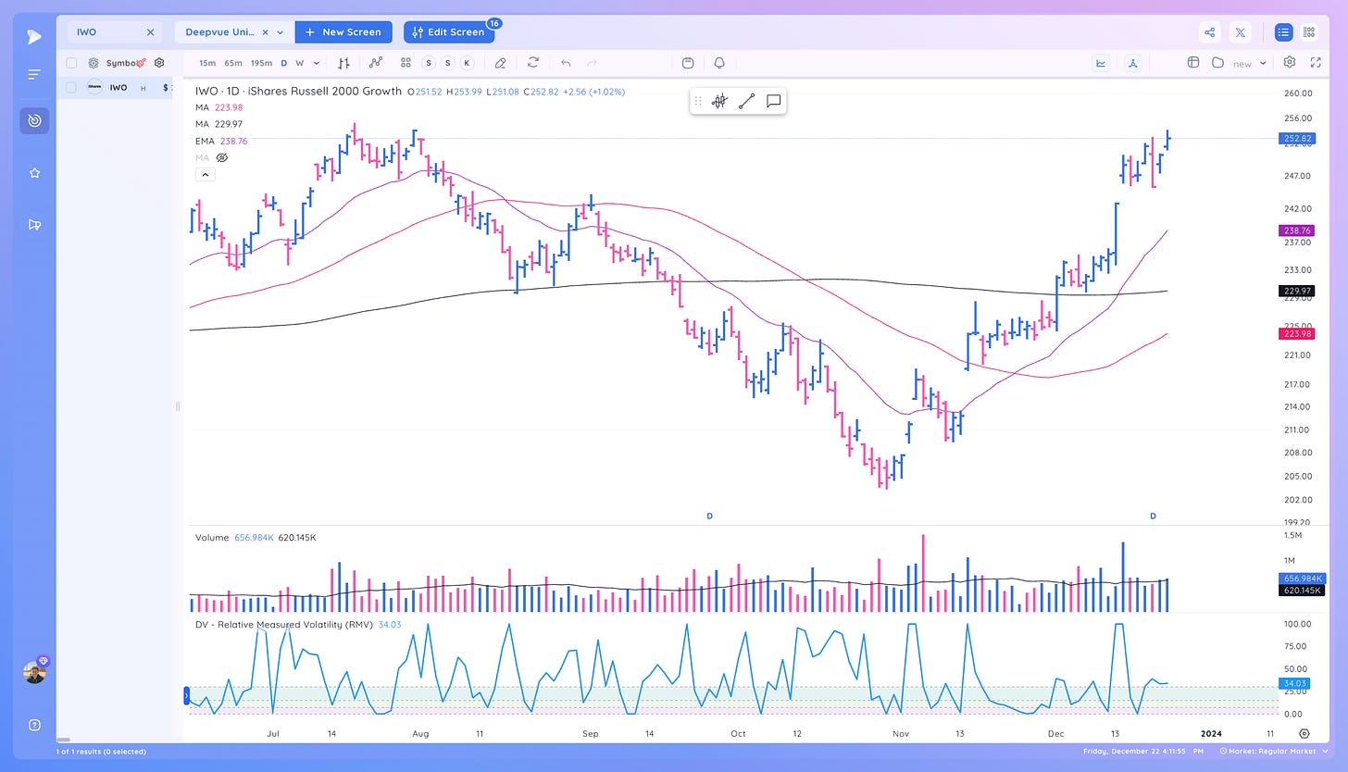Select the eraser tool in the toolbar

500,63
